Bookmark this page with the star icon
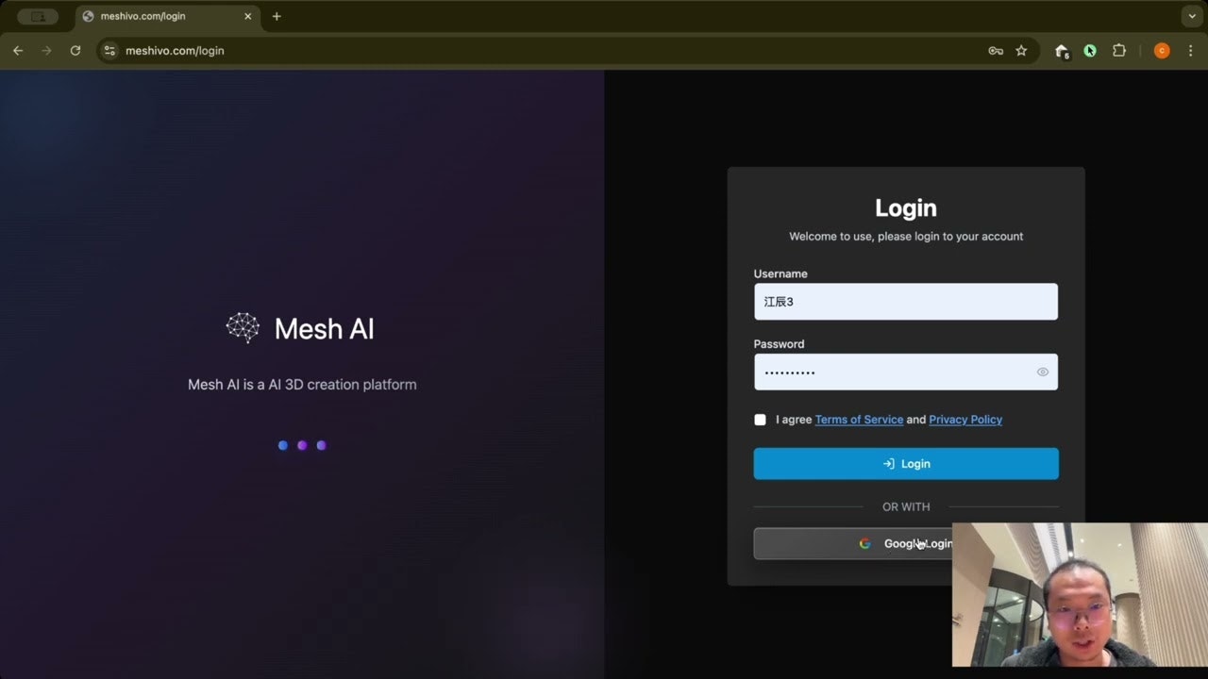Image resolution: width=1208 pixels, height=679 pixels. (1022, 51)
